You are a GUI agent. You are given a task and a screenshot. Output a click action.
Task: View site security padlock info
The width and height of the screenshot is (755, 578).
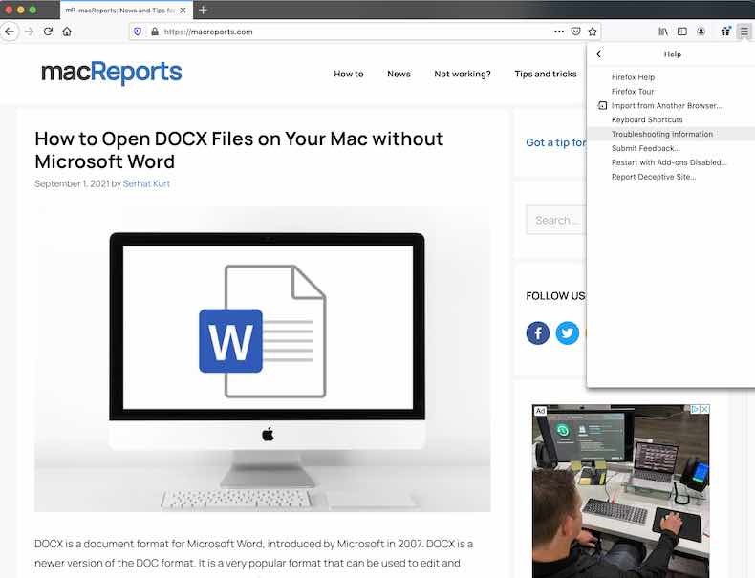point(155,32)
